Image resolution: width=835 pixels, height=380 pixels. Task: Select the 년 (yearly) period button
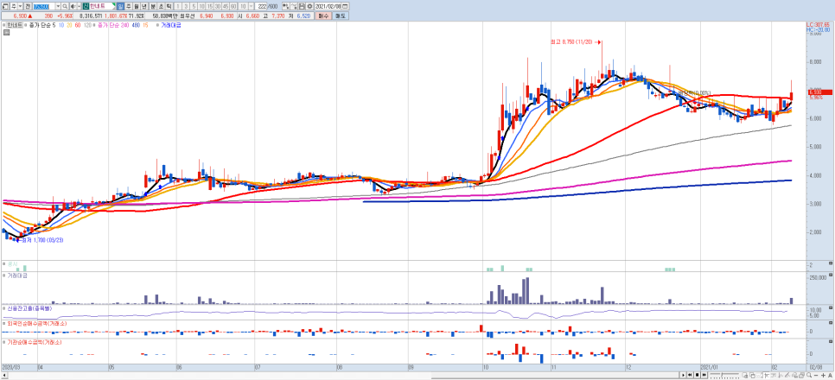point(143,6)
